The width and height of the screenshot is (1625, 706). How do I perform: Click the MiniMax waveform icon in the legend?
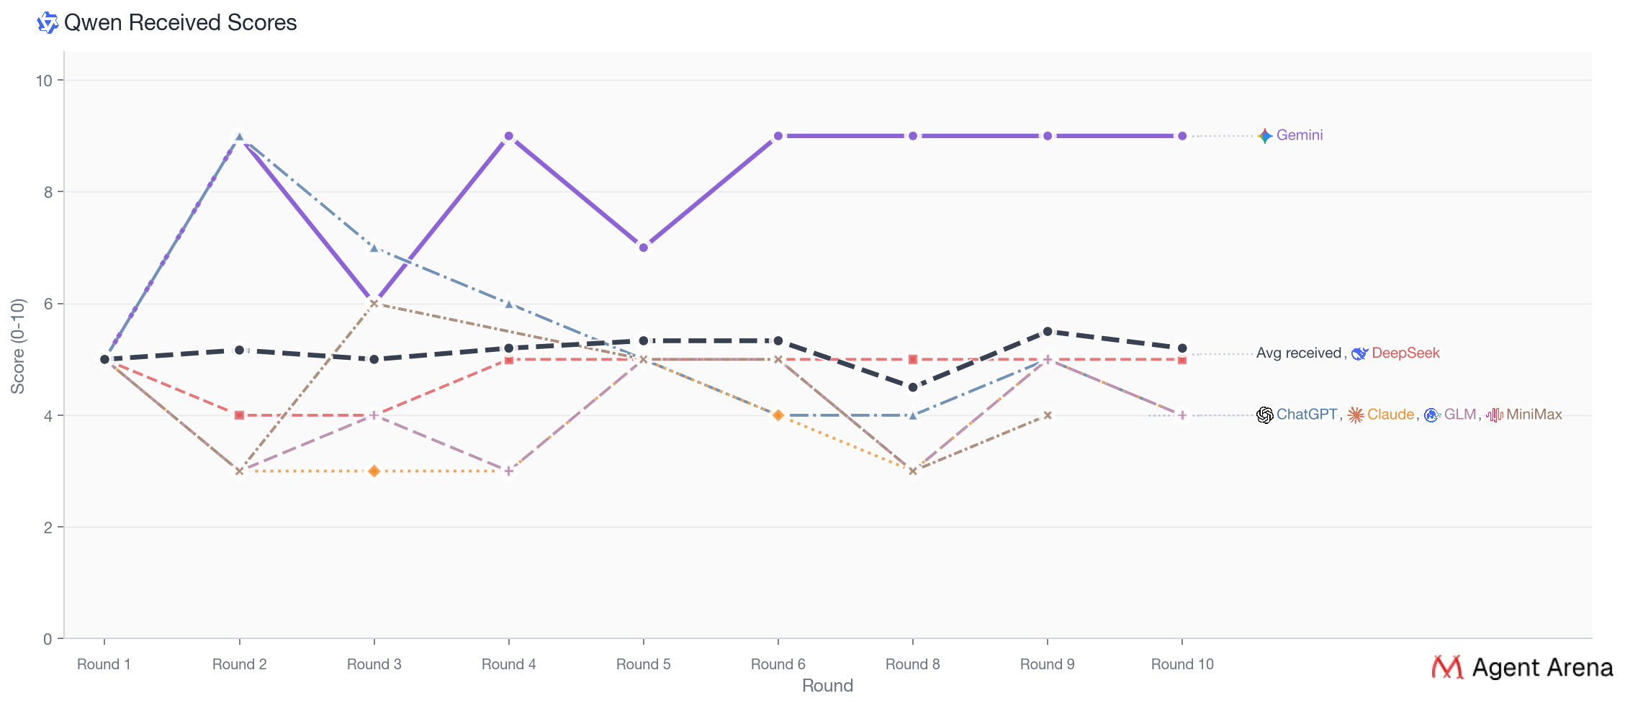tap(1495, 415)
